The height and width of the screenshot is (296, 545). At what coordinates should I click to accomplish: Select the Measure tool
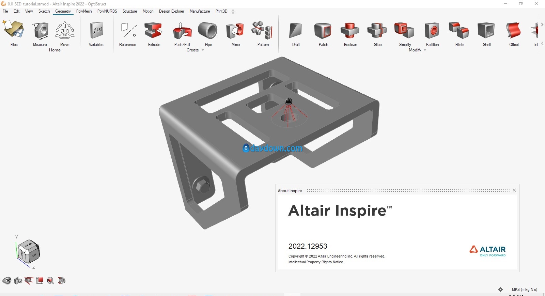click(x=40, y=30)
